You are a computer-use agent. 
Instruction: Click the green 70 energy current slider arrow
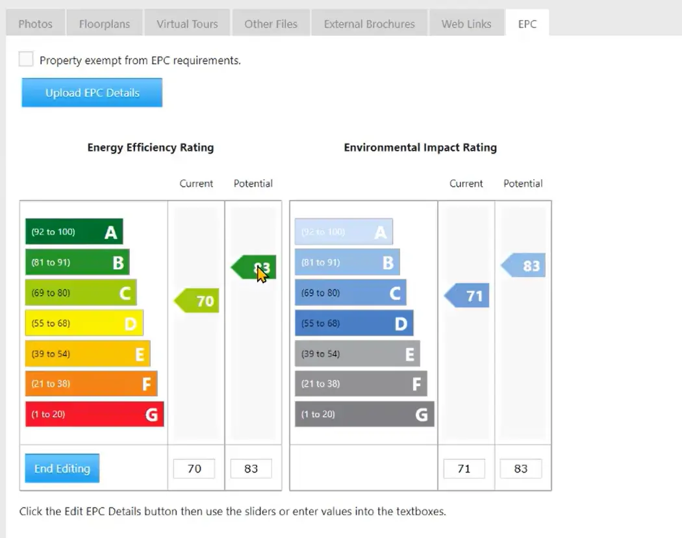click(x=197, y=301)
